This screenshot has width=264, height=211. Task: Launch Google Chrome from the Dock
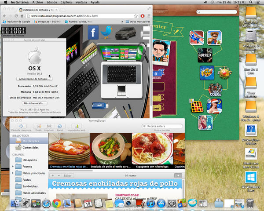(x=57, y=204)
